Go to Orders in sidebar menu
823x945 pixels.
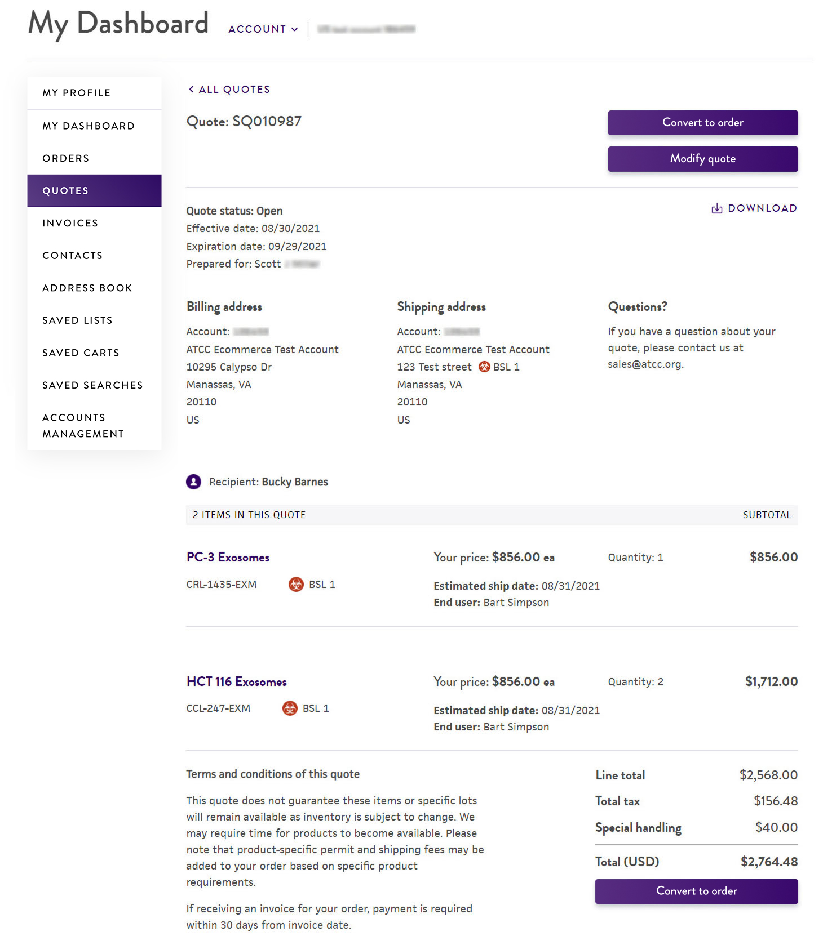point(66,158)
